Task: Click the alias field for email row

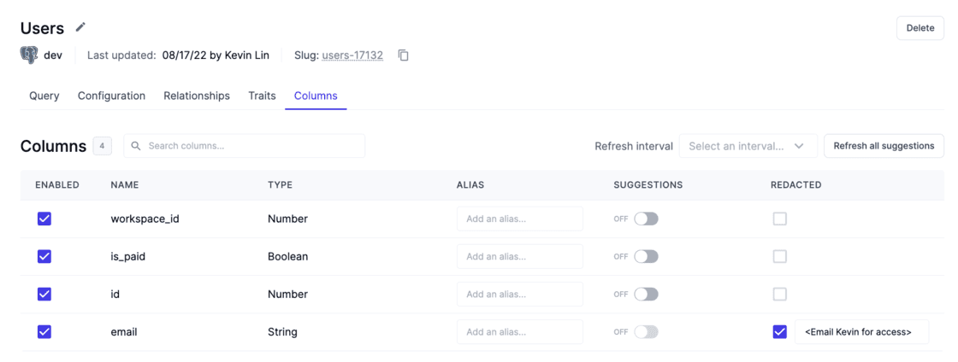Action: coord(519,331)
